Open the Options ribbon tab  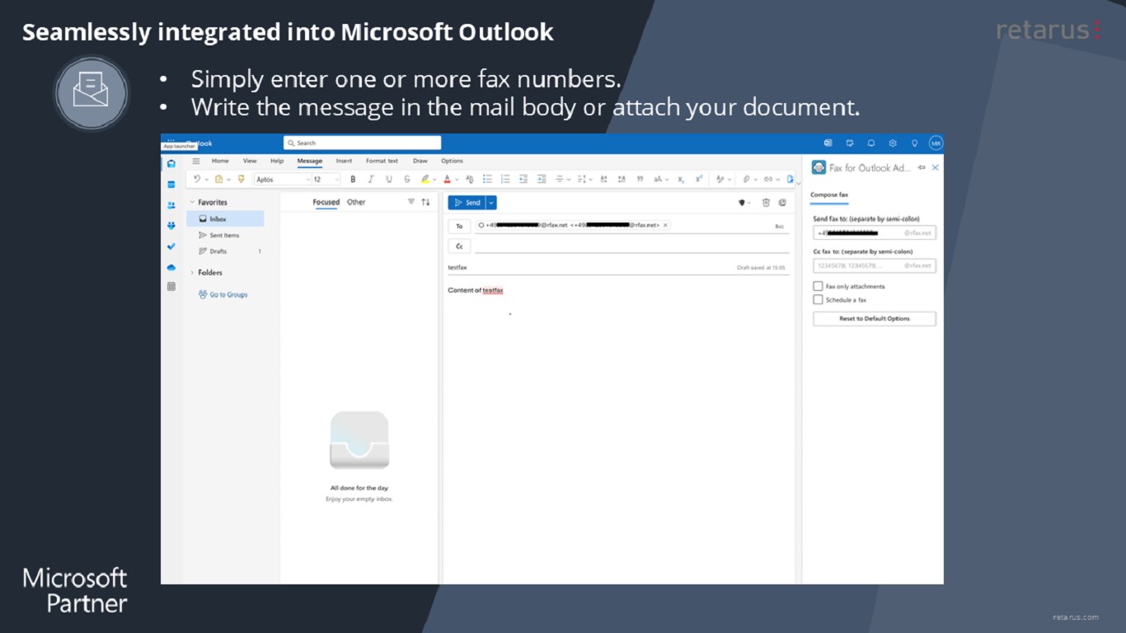coord(452,161)
